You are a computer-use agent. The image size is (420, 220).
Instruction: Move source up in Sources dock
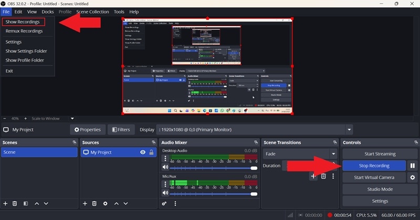click(116, 203)
